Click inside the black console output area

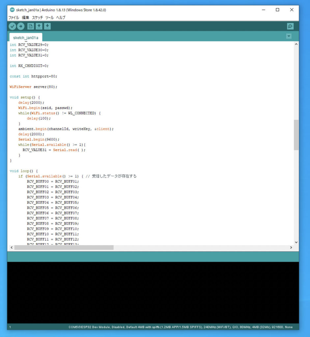(153, 293)
